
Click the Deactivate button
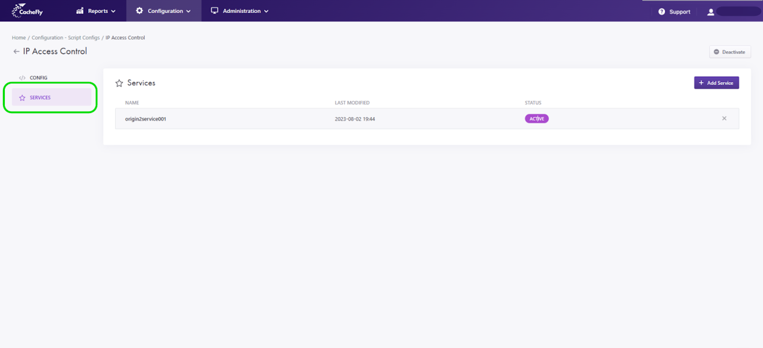point(730,52)
